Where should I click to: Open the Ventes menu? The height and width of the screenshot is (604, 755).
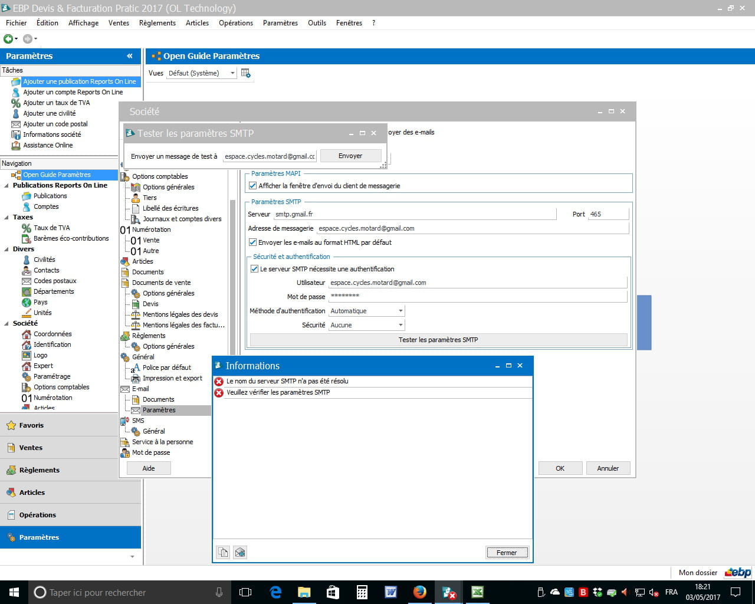119,23
